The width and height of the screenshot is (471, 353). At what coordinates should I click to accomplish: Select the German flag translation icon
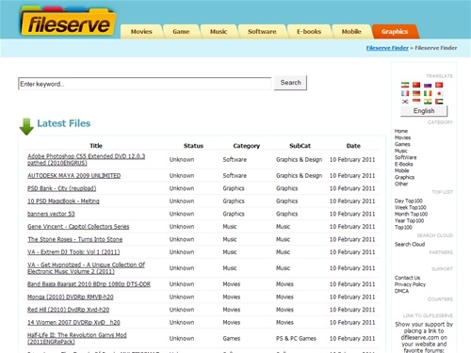click(416, 93)
